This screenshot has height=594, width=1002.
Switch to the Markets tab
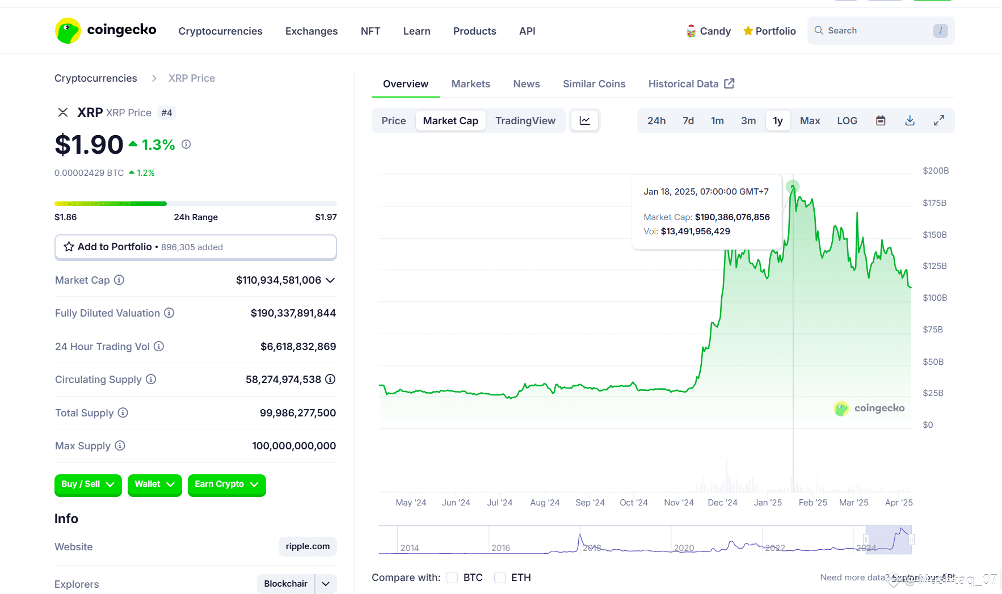(470, 84)
